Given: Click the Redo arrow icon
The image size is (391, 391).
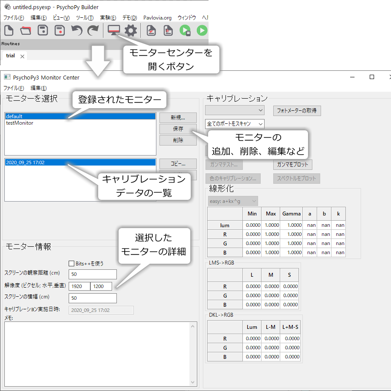Looking at the screenshot, I should coord(93,31).
